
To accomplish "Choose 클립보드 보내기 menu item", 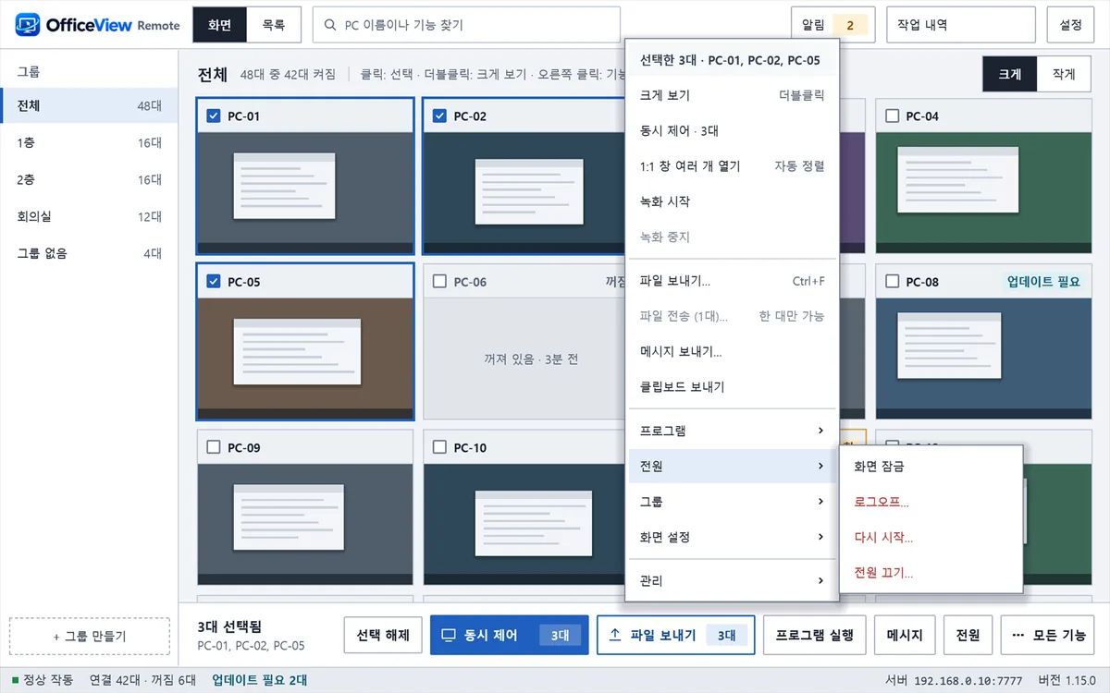I will [x=732, y=387].
